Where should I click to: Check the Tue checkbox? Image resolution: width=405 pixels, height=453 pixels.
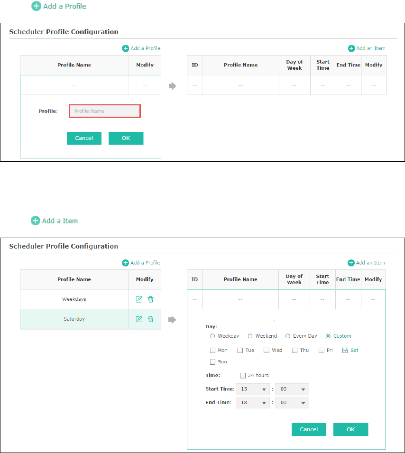coord(240,350)
